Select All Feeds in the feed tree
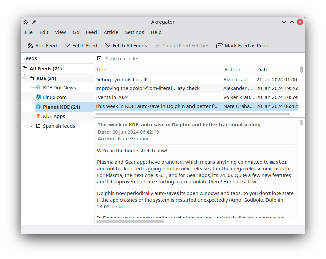Screen dimensions: 326x259 tap(46, 69)
